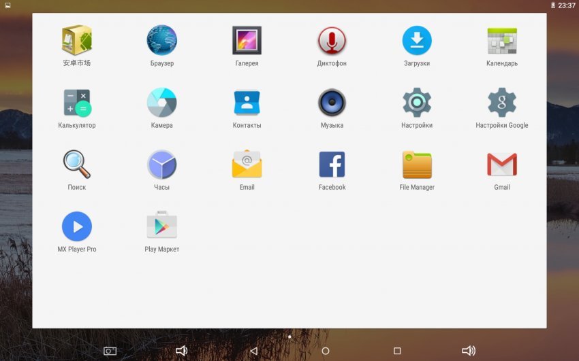Open the Часы clock app
579x361 pixels.
(161, 165)
